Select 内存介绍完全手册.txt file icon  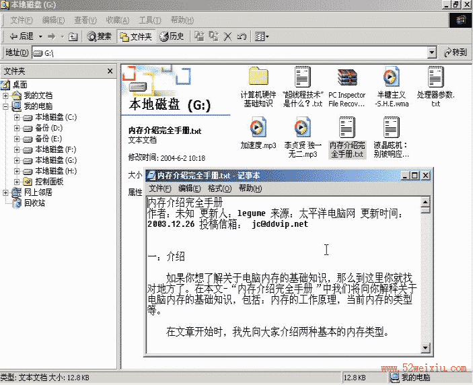(347, 127)
